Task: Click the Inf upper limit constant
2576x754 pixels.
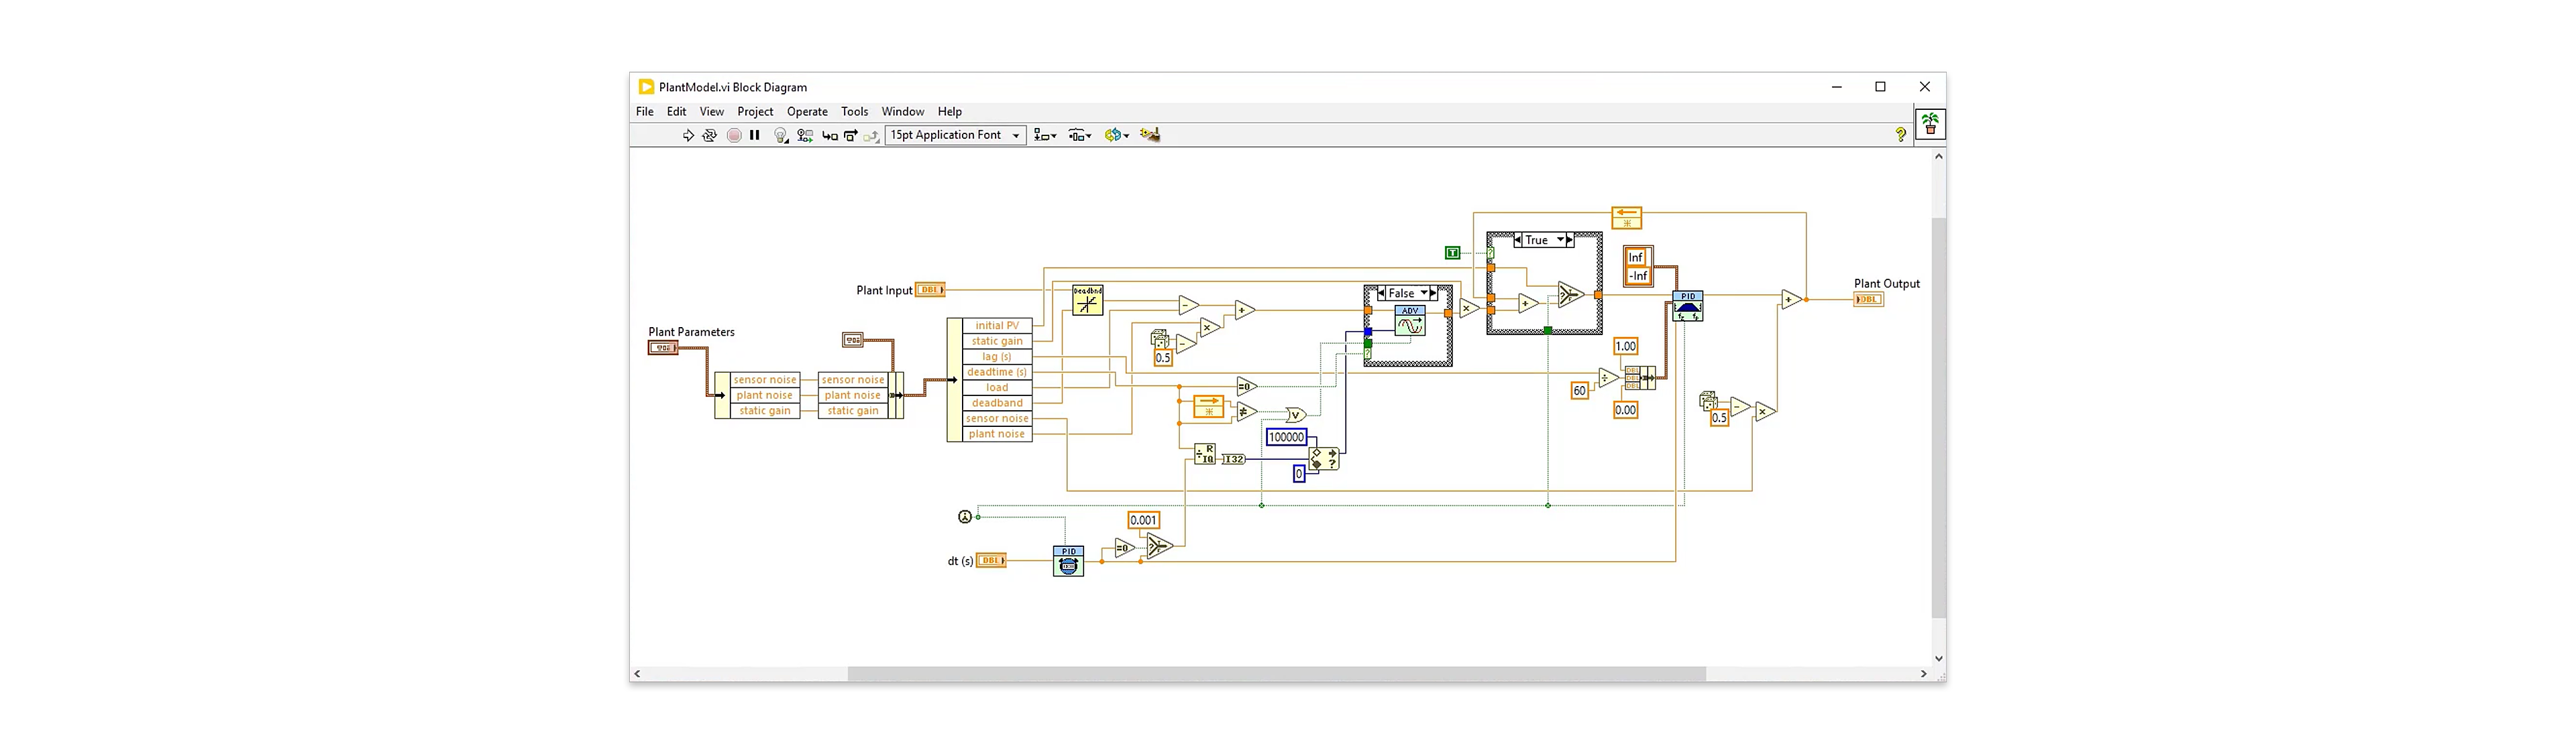Action: pyautogui.click(x=1637, y=257)
